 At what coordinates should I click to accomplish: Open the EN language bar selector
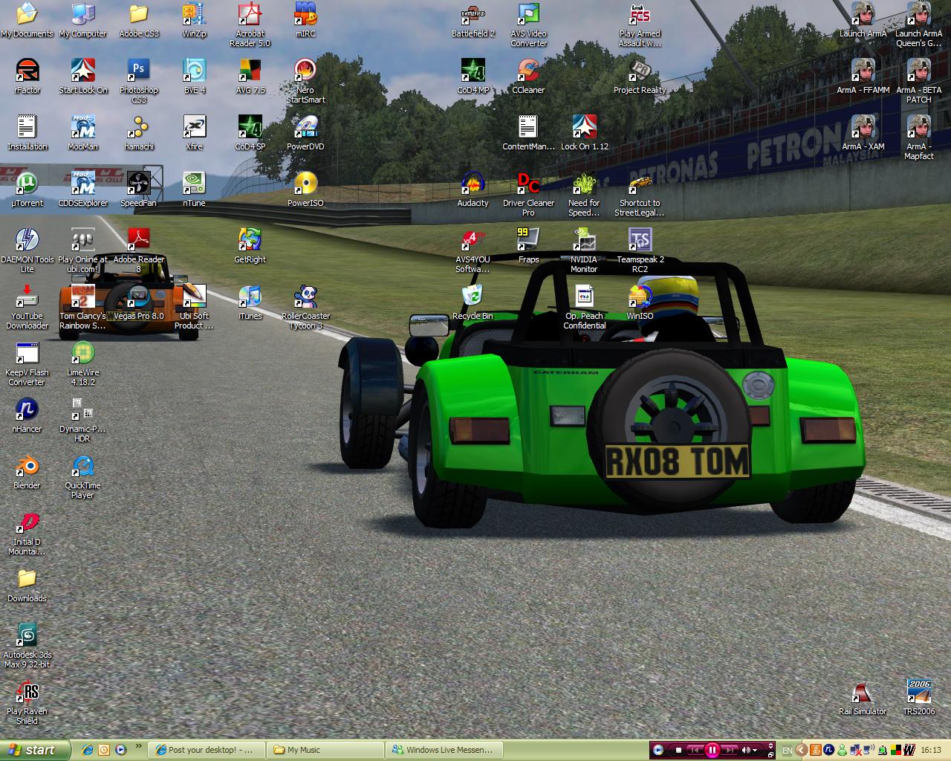pyautogui.click(x=787, y=751)
